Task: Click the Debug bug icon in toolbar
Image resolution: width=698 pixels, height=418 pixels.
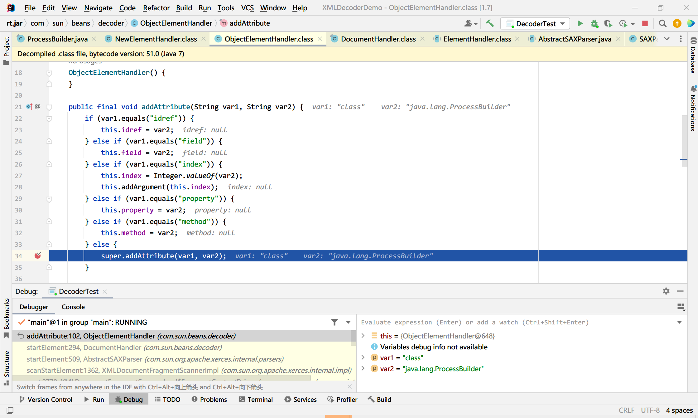Action: point(594,23)
